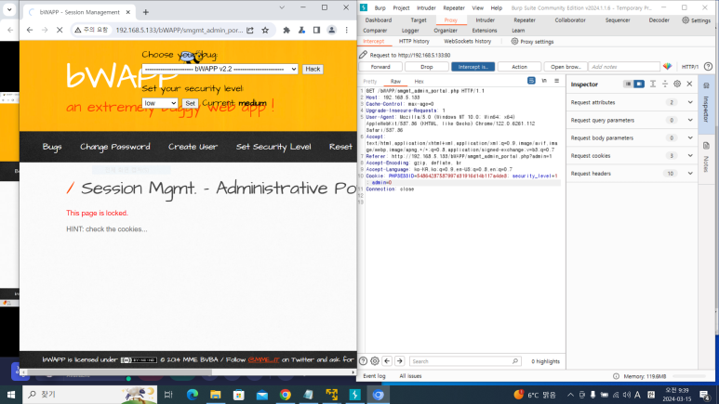Click the Chrome address bar
This screenshot has height=404, width=719.
(x=179, y=31)
